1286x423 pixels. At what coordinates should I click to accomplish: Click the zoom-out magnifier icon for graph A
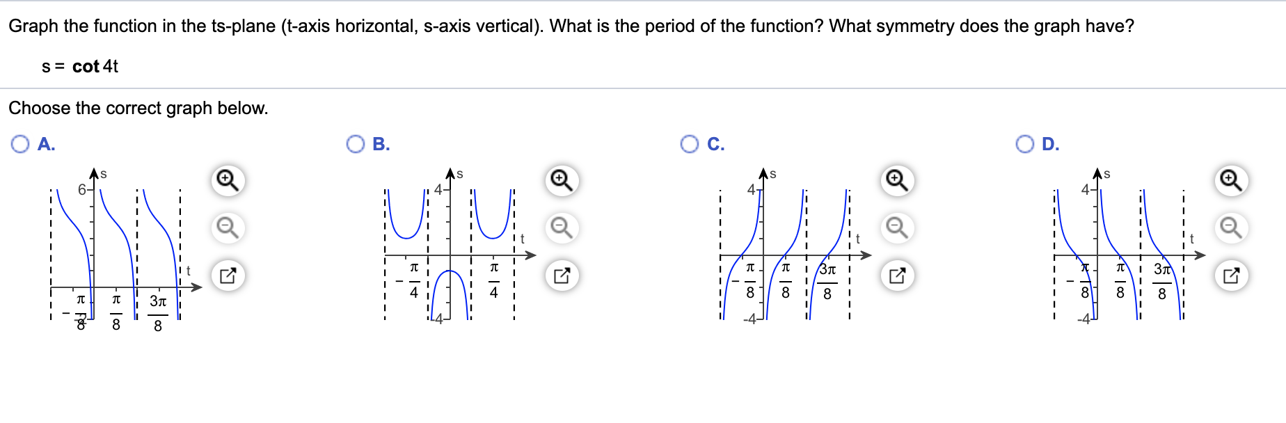click(228, 227)
